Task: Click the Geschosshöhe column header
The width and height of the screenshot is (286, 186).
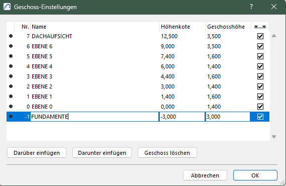Action: click(x=226, y=27)
